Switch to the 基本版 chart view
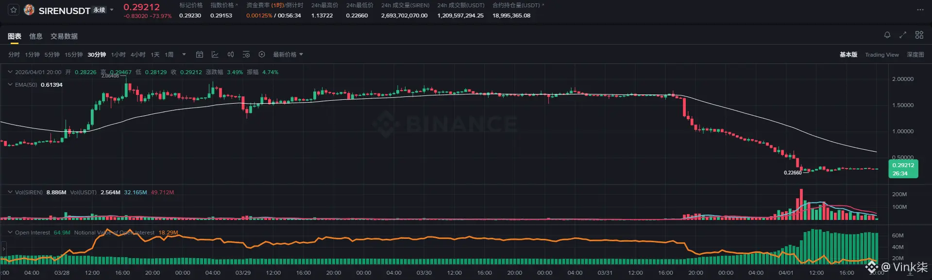The image size is (932, 280). [848, 55]
